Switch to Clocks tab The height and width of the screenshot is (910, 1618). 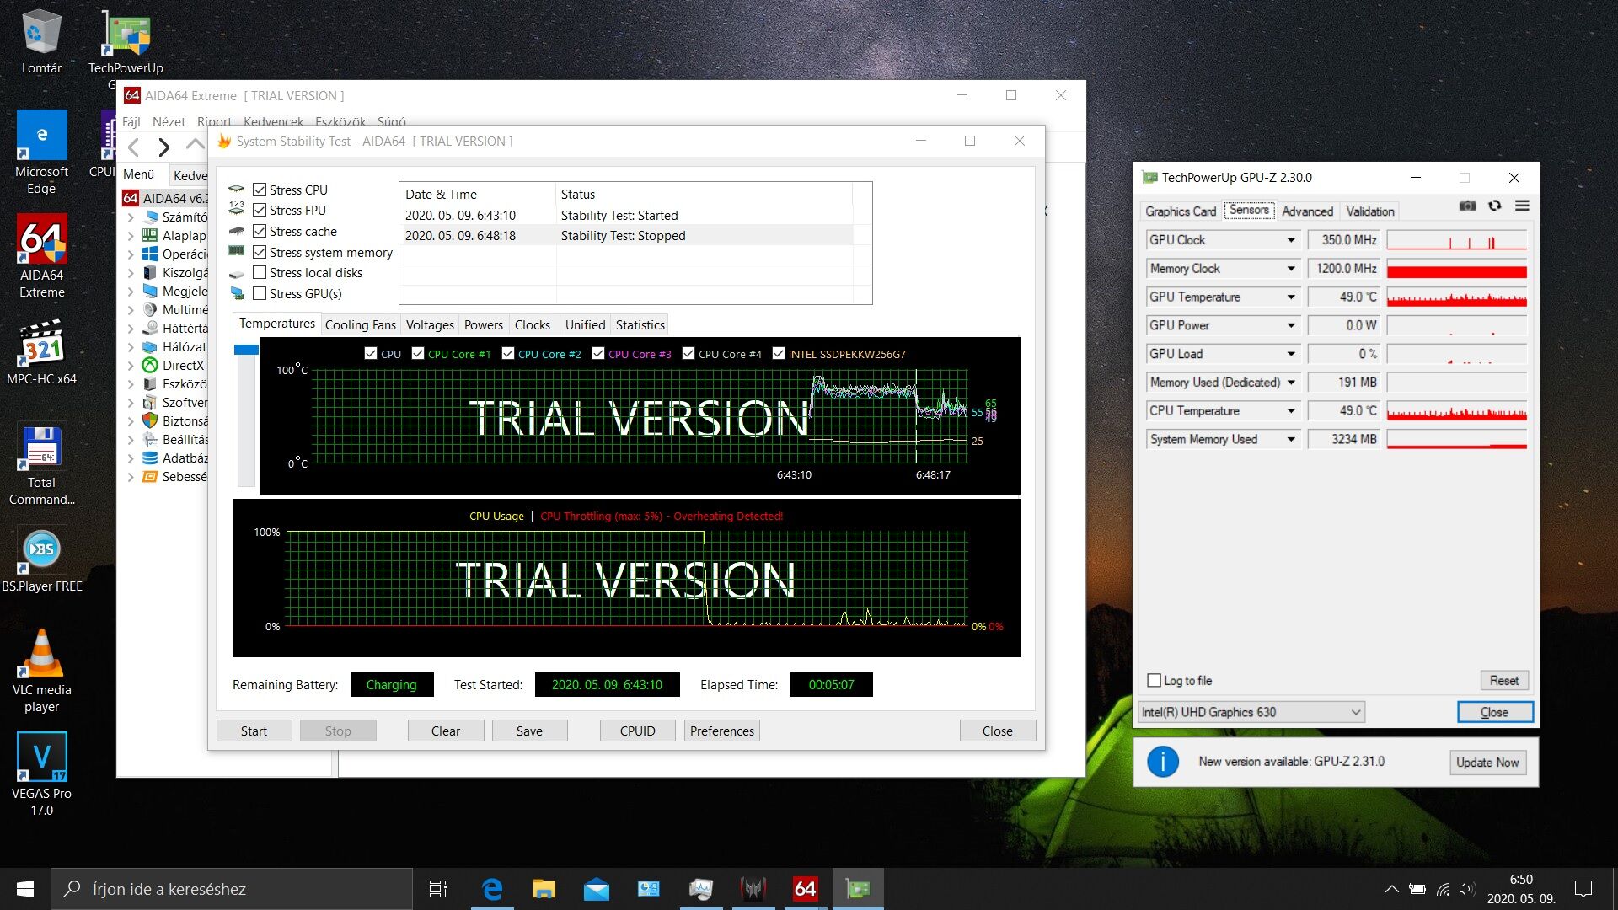coord(533,325)
